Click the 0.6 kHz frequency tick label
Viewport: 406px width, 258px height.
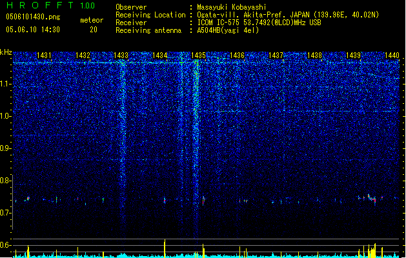6,245
